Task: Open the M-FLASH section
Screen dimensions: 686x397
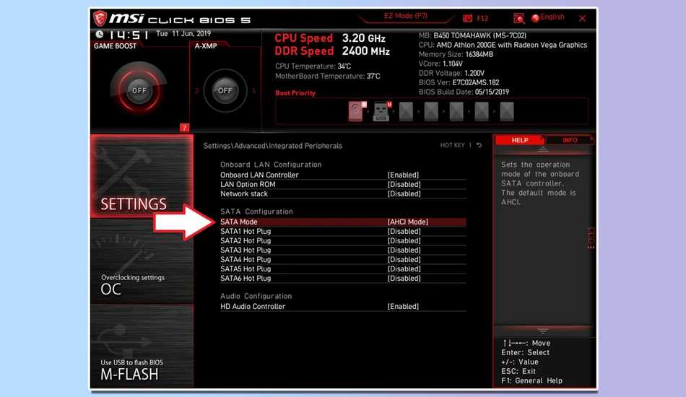Action: pos(142,346)
